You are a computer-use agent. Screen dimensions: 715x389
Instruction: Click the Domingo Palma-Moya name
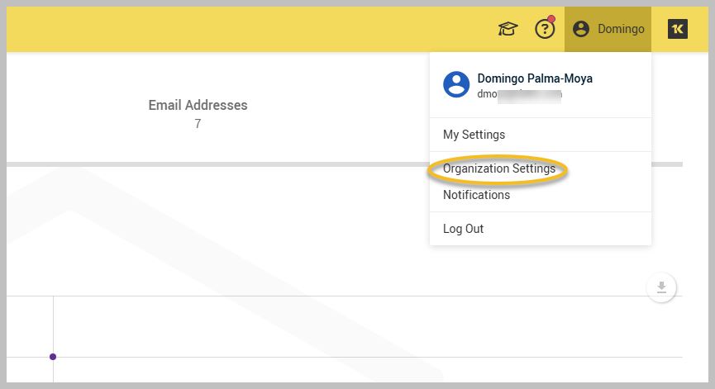(535, 78)
